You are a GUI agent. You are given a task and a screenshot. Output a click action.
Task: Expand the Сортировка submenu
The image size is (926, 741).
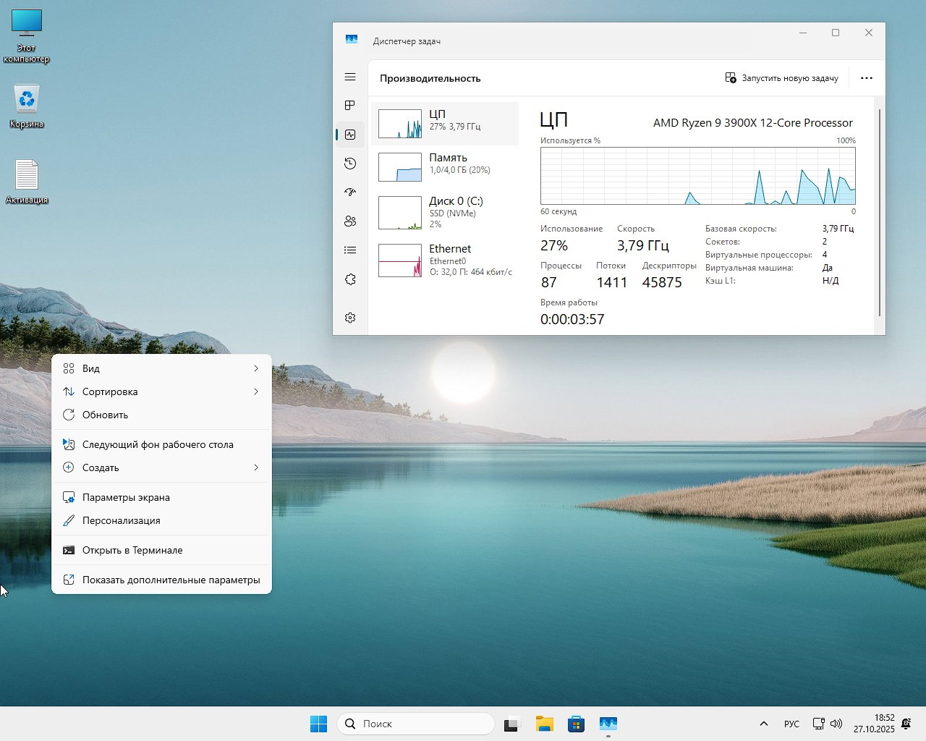[161, 391]
